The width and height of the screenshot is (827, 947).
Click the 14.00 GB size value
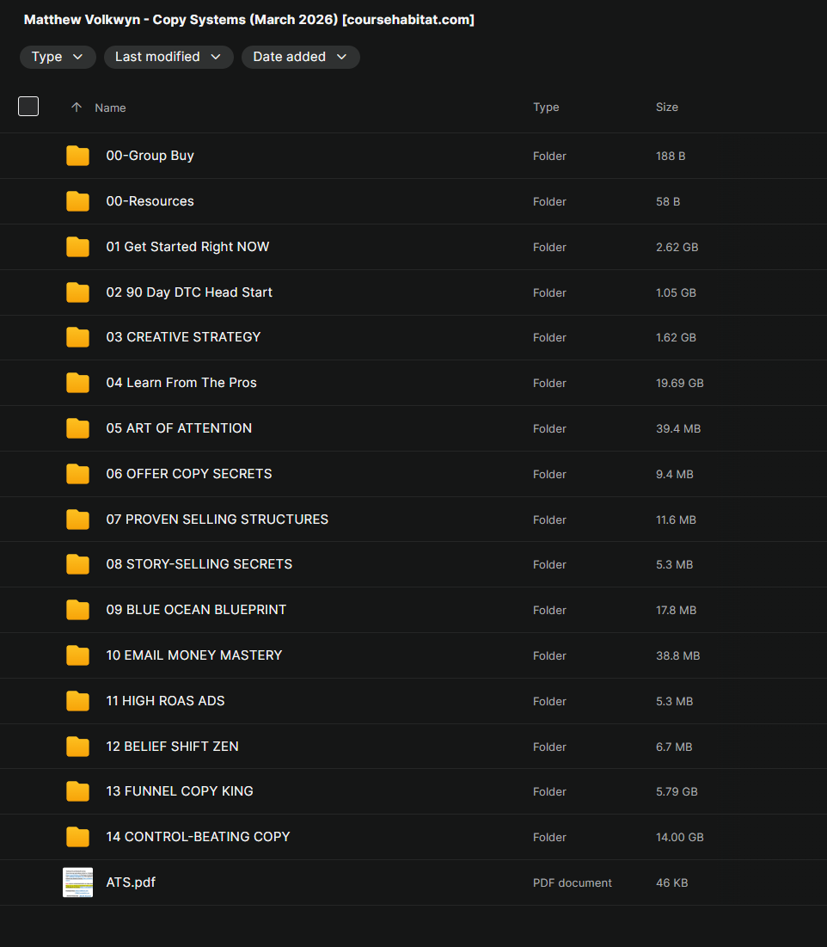tap(680, 837)
